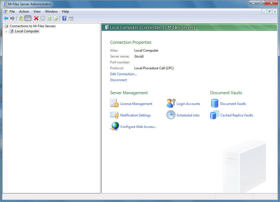The width and height of the screenshot is (280, 202).
Task: Click the 'Server Management' section heading
Action: coord(129,93)
